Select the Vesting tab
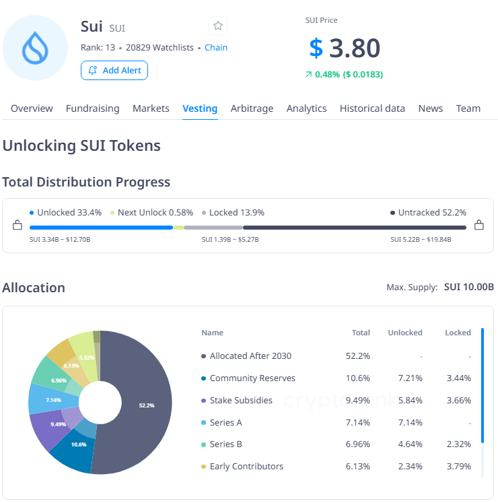 click(200, 108)
